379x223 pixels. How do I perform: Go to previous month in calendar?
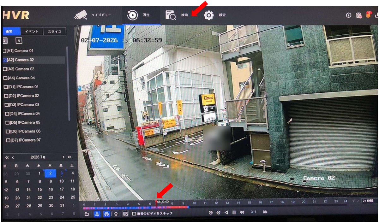13,157
